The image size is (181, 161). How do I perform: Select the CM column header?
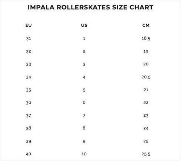click(146, 25)
